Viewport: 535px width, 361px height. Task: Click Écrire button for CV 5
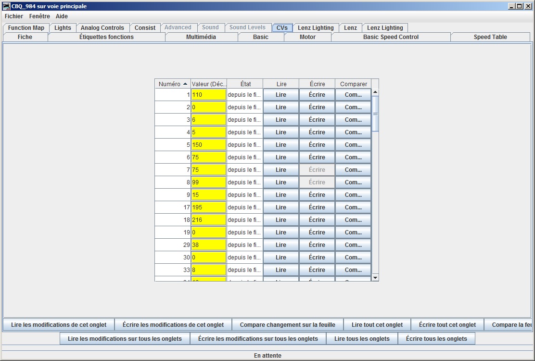click(x=317, y=145)
